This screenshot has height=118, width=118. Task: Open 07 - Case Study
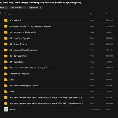[x=16, y=62]
